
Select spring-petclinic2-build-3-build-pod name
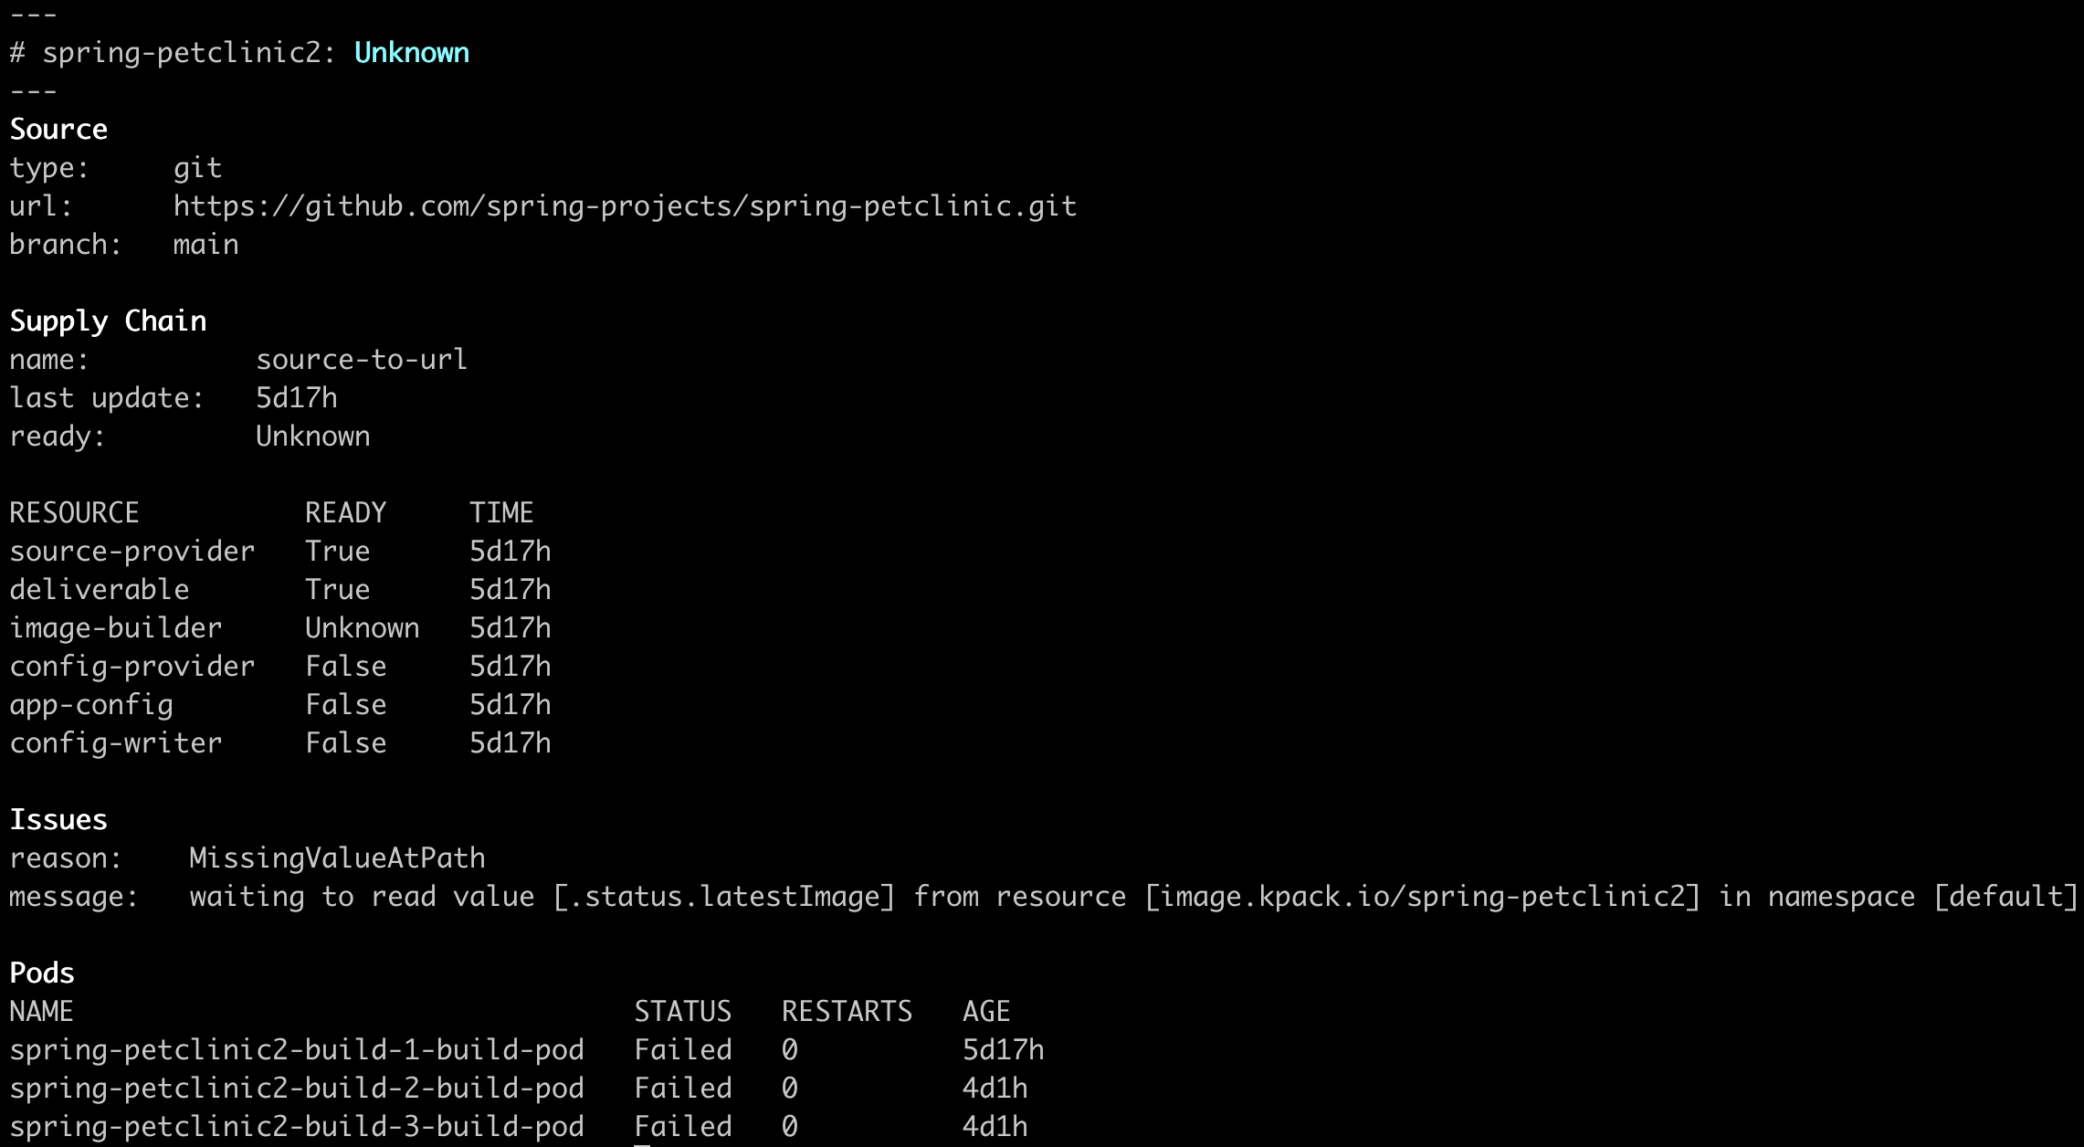point(297,1127)
